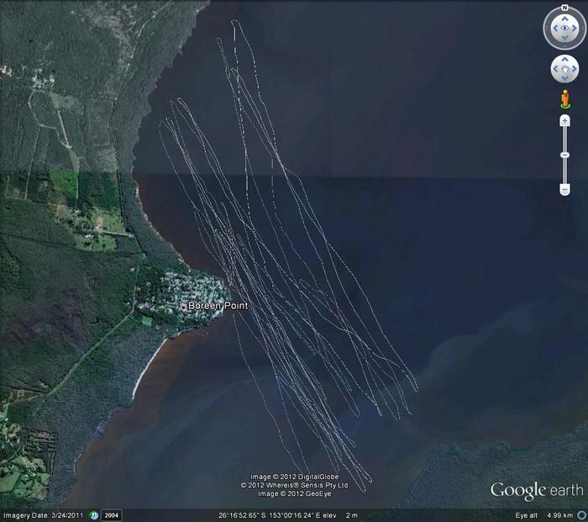Screen dimensions: 588x522
Task: Select the Boreen Point placemark
Action: 184,307
